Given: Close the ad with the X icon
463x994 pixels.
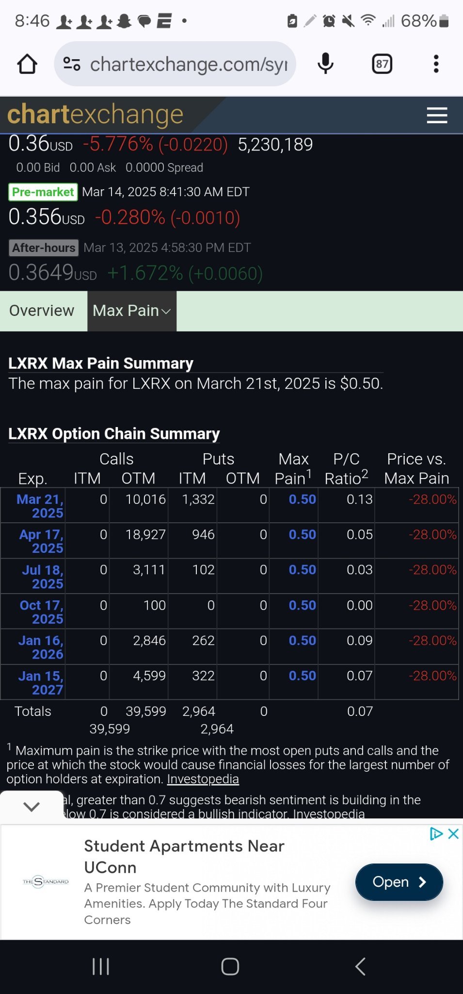Looking at the screenshot, I should [x=453, y=834].
